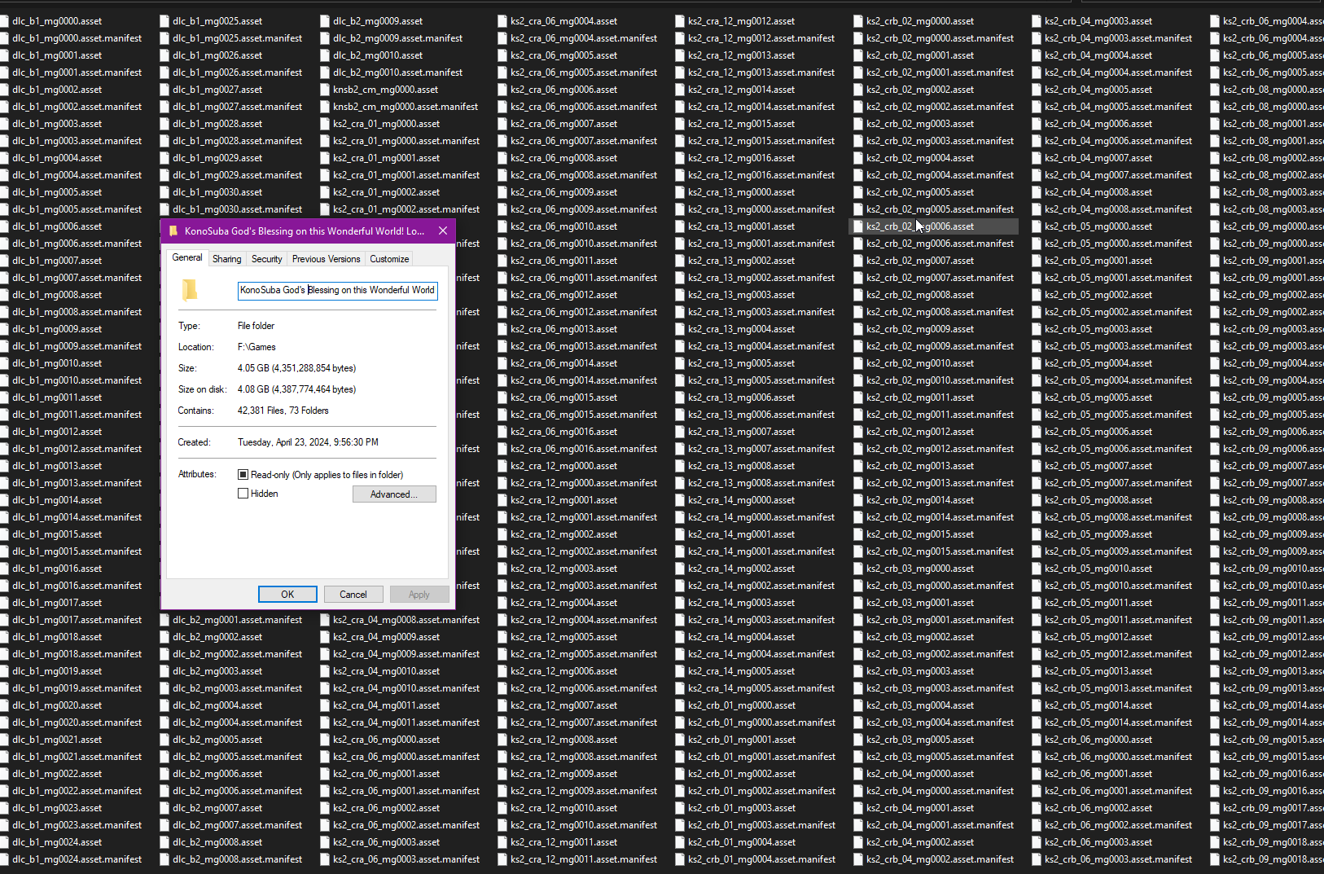Select file ks2_crb_04_mg0008.asset
1324x874 pixels.
[1098, 192]
